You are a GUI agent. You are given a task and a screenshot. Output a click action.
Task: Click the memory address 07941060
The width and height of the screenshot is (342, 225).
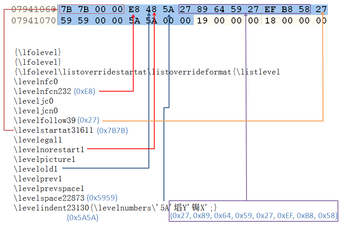34,9
